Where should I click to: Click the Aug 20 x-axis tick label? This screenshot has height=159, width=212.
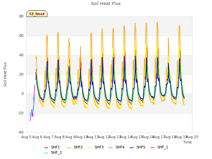tap(192, 137)
